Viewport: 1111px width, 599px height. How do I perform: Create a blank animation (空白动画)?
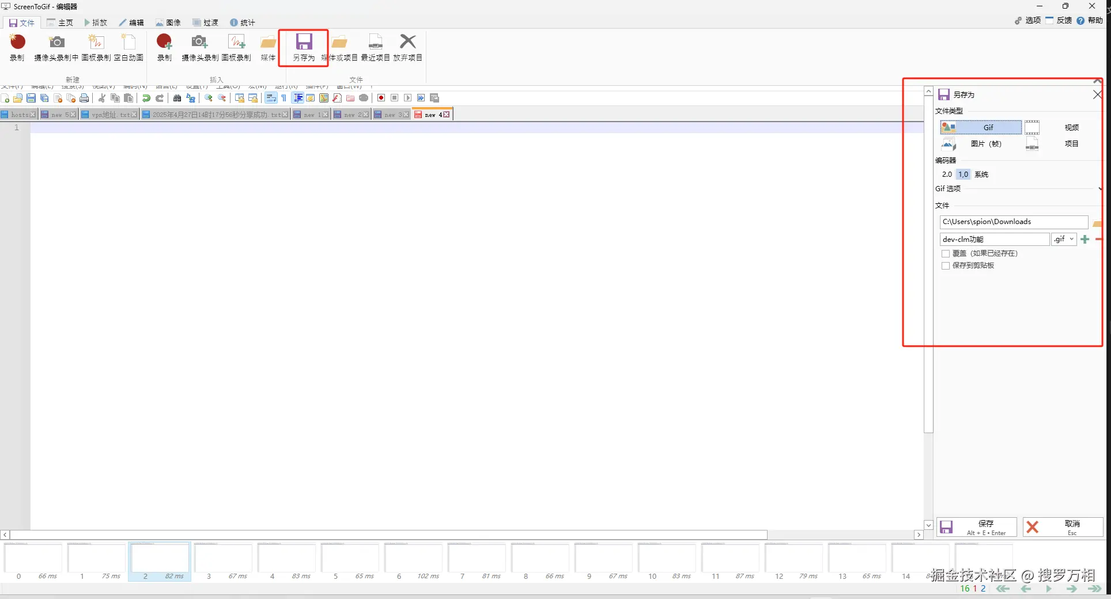129,47
